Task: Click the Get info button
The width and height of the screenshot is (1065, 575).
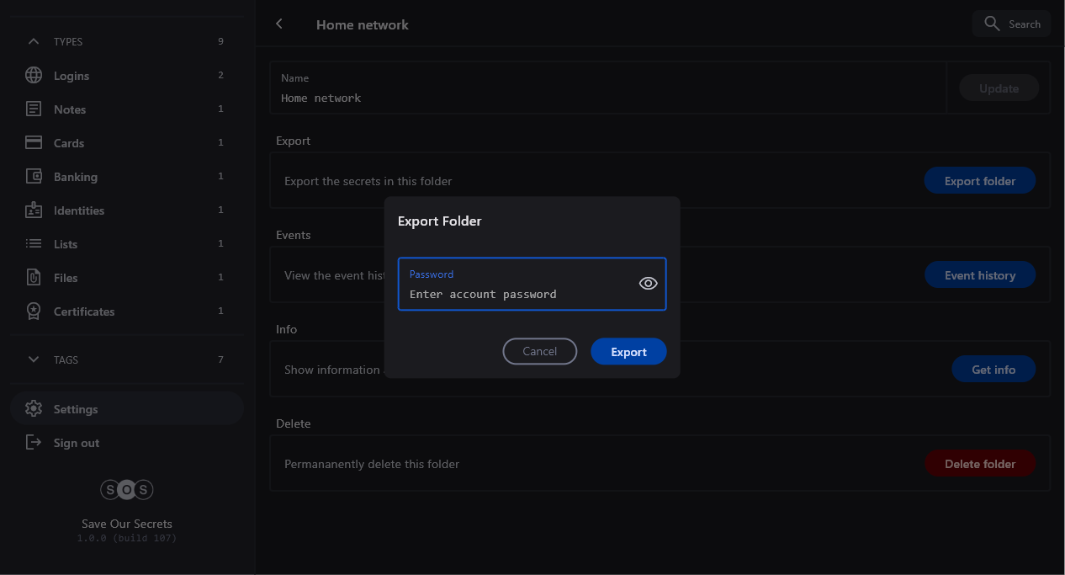Action: pos(993,370)
